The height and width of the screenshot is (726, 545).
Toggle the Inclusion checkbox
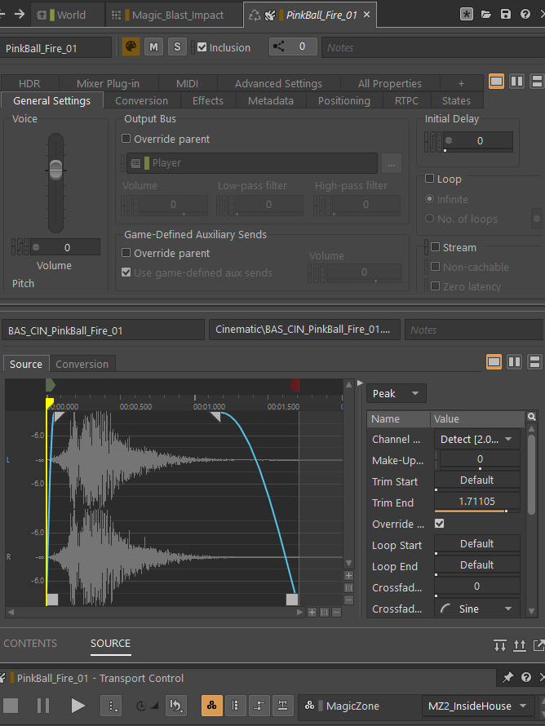pos(202,47)
